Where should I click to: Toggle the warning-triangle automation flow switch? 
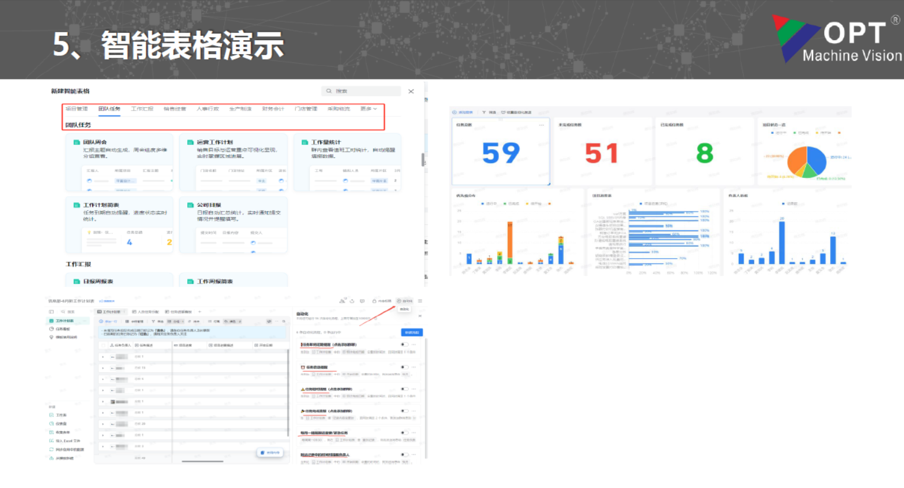404,389
